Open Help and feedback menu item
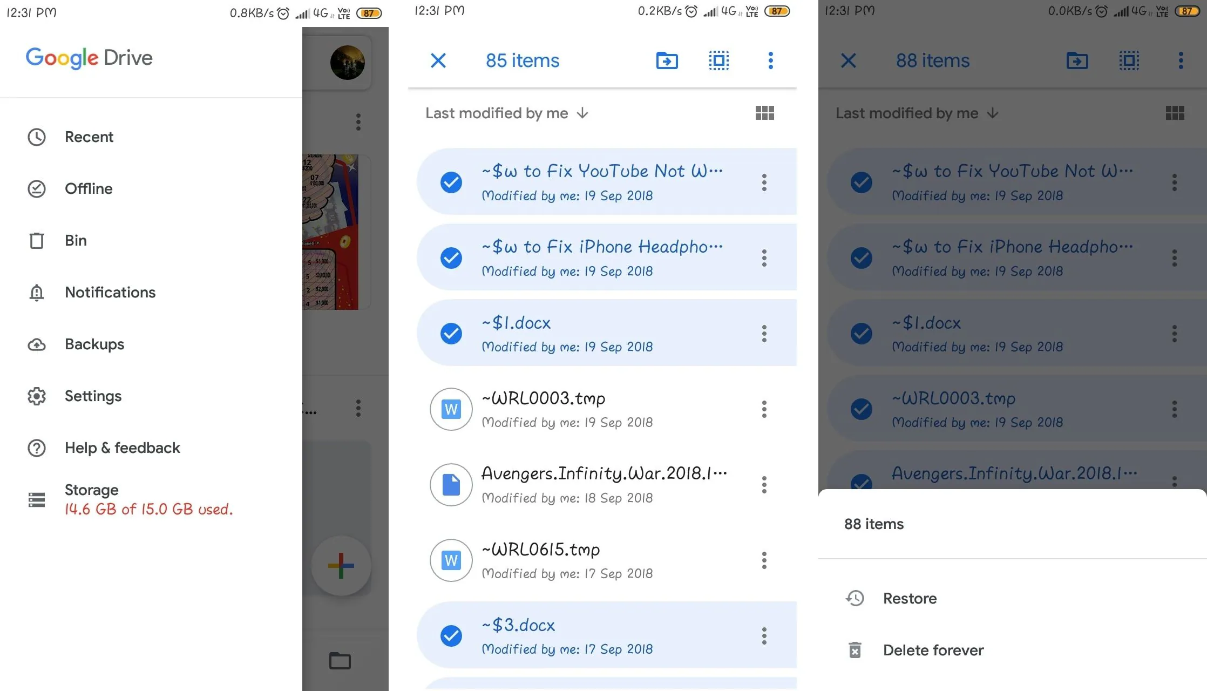The height and width of the screenshot is (691, 1207). tap(122, 447)
